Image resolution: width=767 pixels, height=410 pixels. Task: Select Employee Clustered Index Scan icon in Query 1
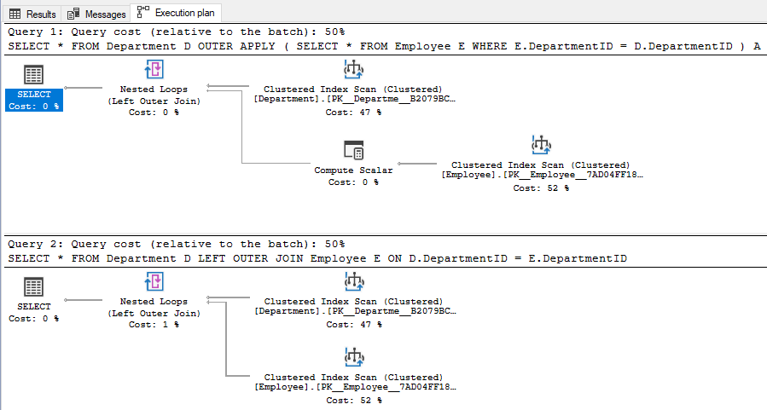(x=541, y=145)
